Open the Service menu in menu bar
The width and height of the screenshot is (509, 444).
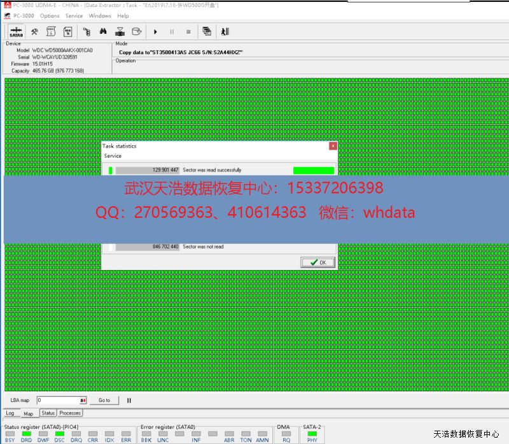click(74, 16)
